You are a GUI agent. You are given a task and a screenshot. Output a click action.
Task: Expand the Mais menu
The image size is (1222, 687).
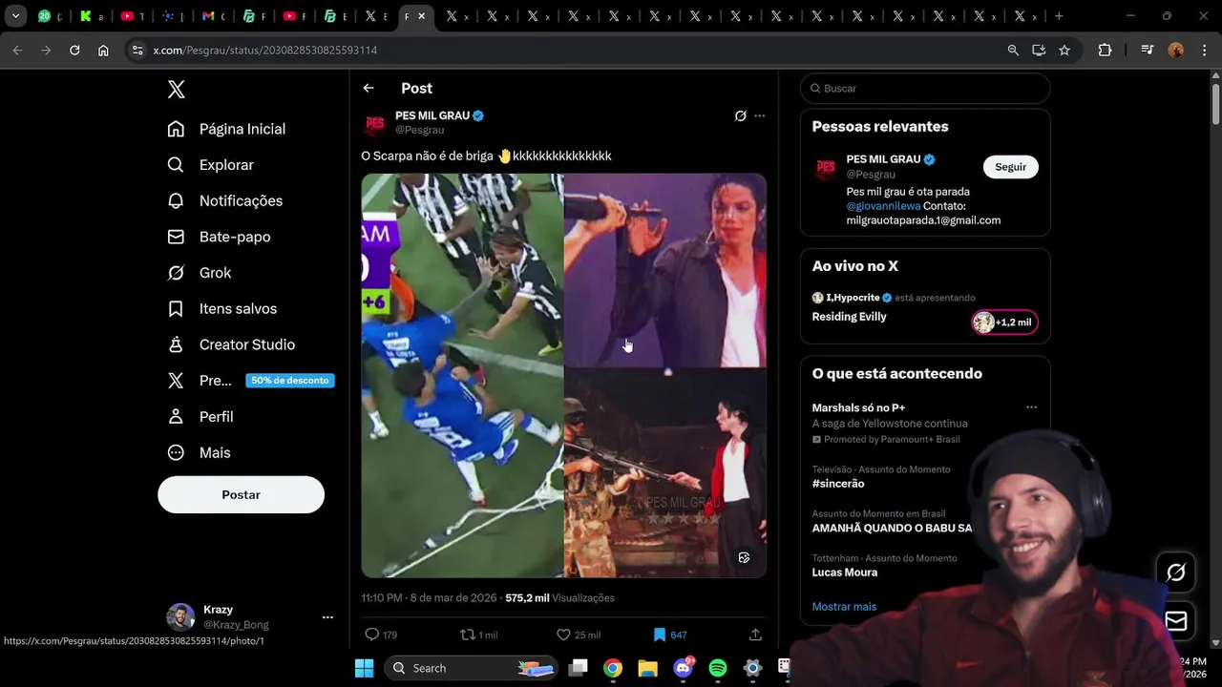point(199,452)
